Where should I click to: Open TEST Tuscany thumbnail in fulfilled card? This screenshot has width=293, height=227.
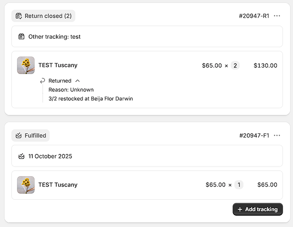pyautogui.click(x=26, y=185)
